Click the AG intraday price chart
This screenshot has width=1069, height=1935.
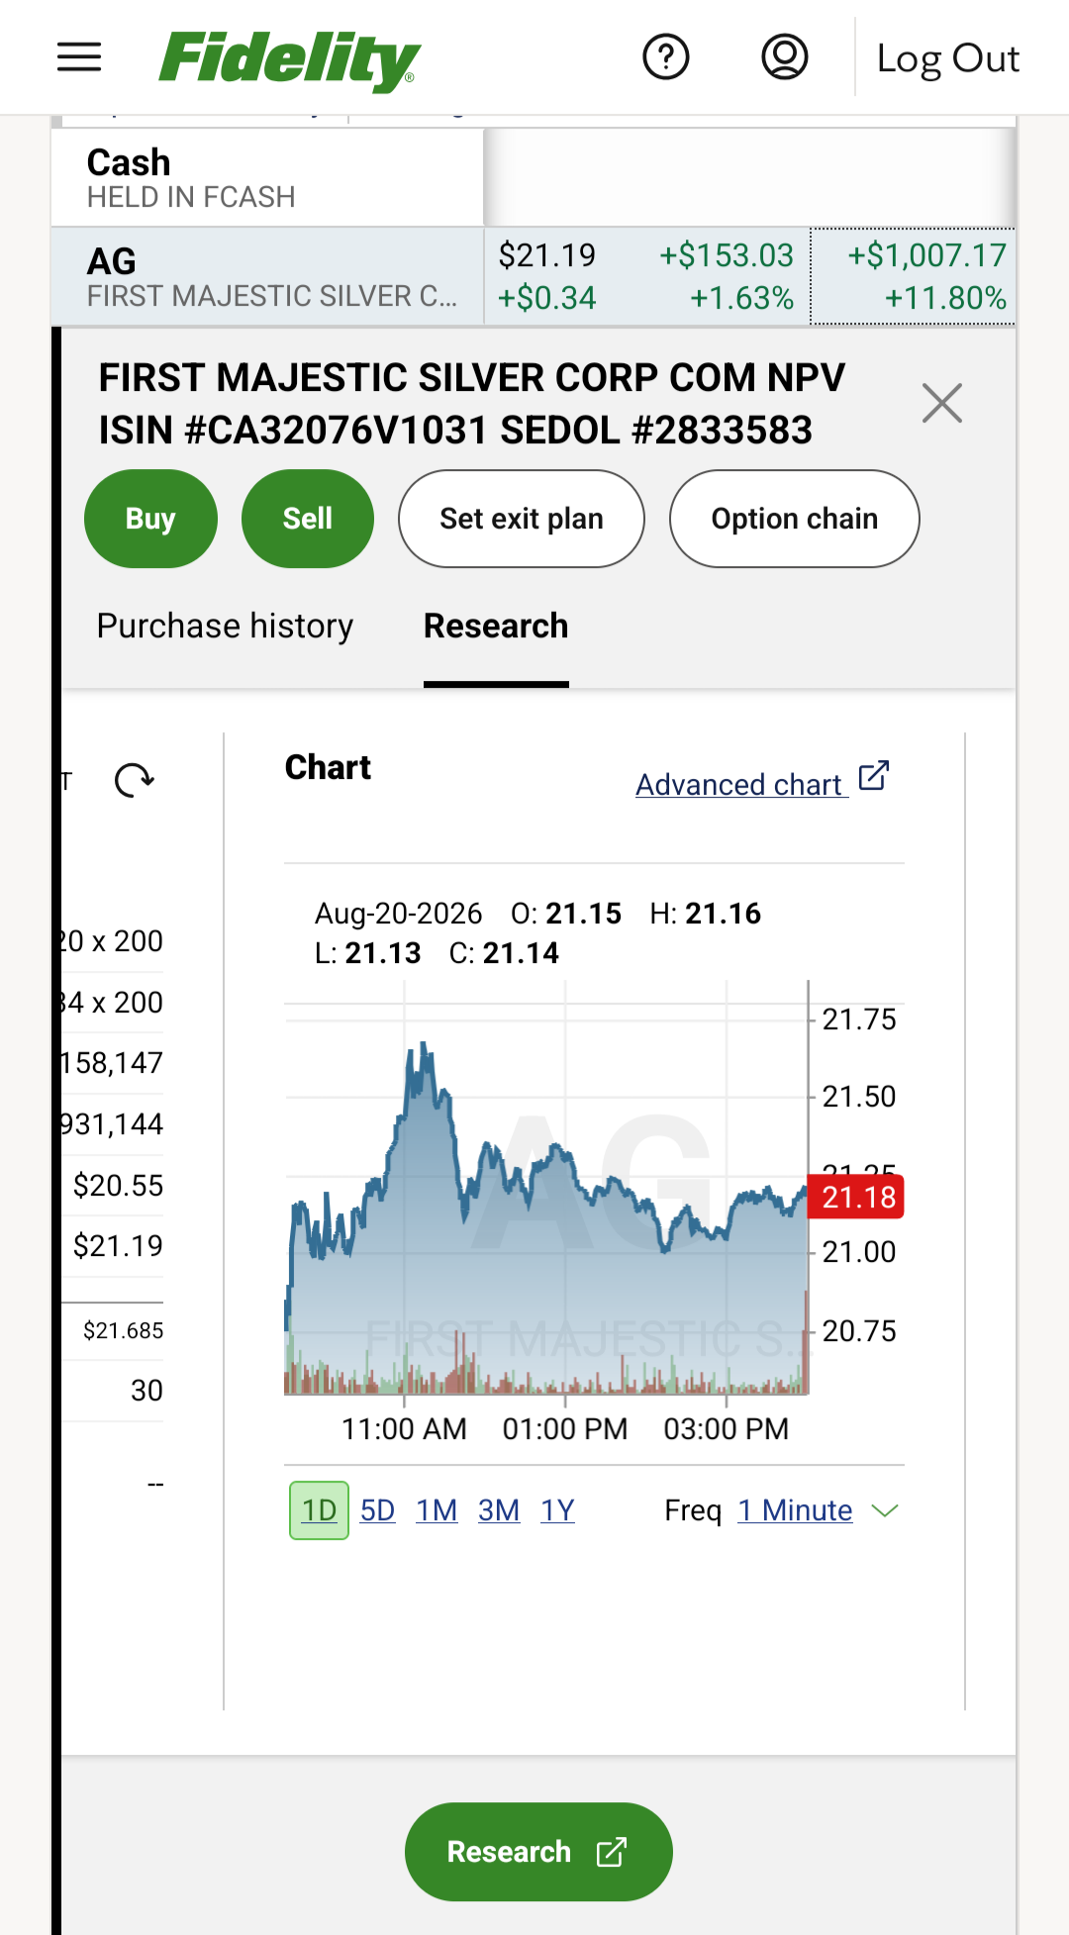click(x=546, y=1188)
